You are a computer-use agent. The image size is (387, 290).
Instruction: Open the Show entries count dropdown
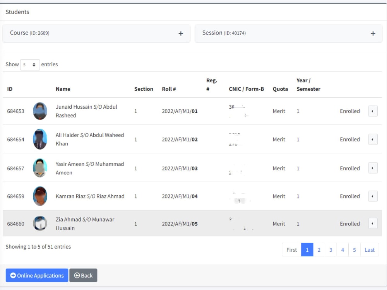(30, 65)
